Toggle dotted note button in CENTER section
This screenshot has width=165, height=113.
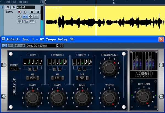coord(60,69)
